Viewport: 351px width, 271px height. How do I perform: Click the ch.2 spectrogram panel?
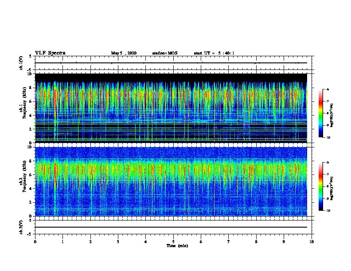171,182
